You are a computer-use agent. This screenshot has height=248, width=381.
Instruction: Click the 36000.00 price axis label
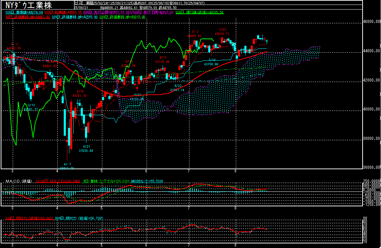(372, 167)
